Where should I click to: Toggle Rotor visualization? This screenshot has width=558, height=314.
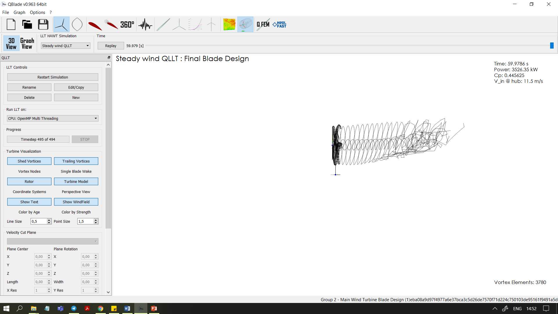pos(29,181)
